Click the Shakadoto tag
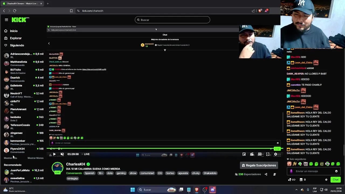 coord(210,173)
